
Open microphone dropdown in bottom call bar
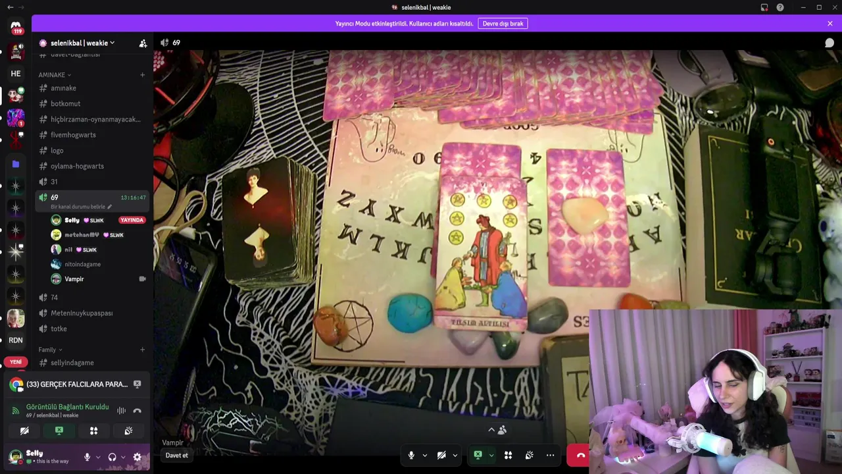(x=424, y=455)
